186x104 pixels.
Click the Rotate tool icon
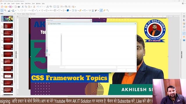[73, 10]
